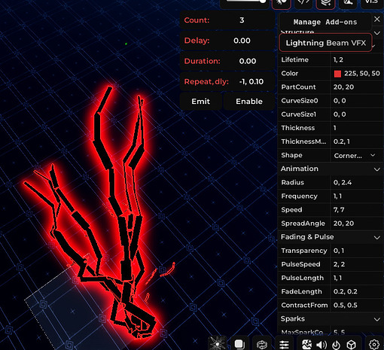Viewport: 384px width, 350px height.
Task: Collapse the Sparks section
Action: pyautogui.click(x=376, y=319)
